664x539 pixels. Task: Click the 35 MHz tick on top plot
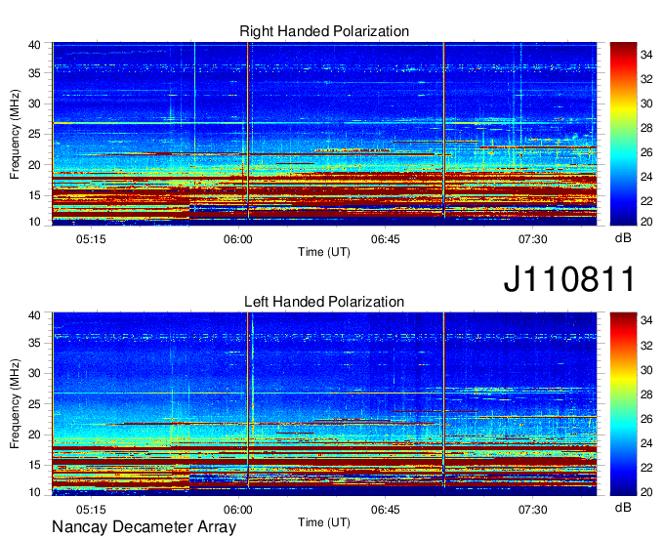[x=35, y=73]
